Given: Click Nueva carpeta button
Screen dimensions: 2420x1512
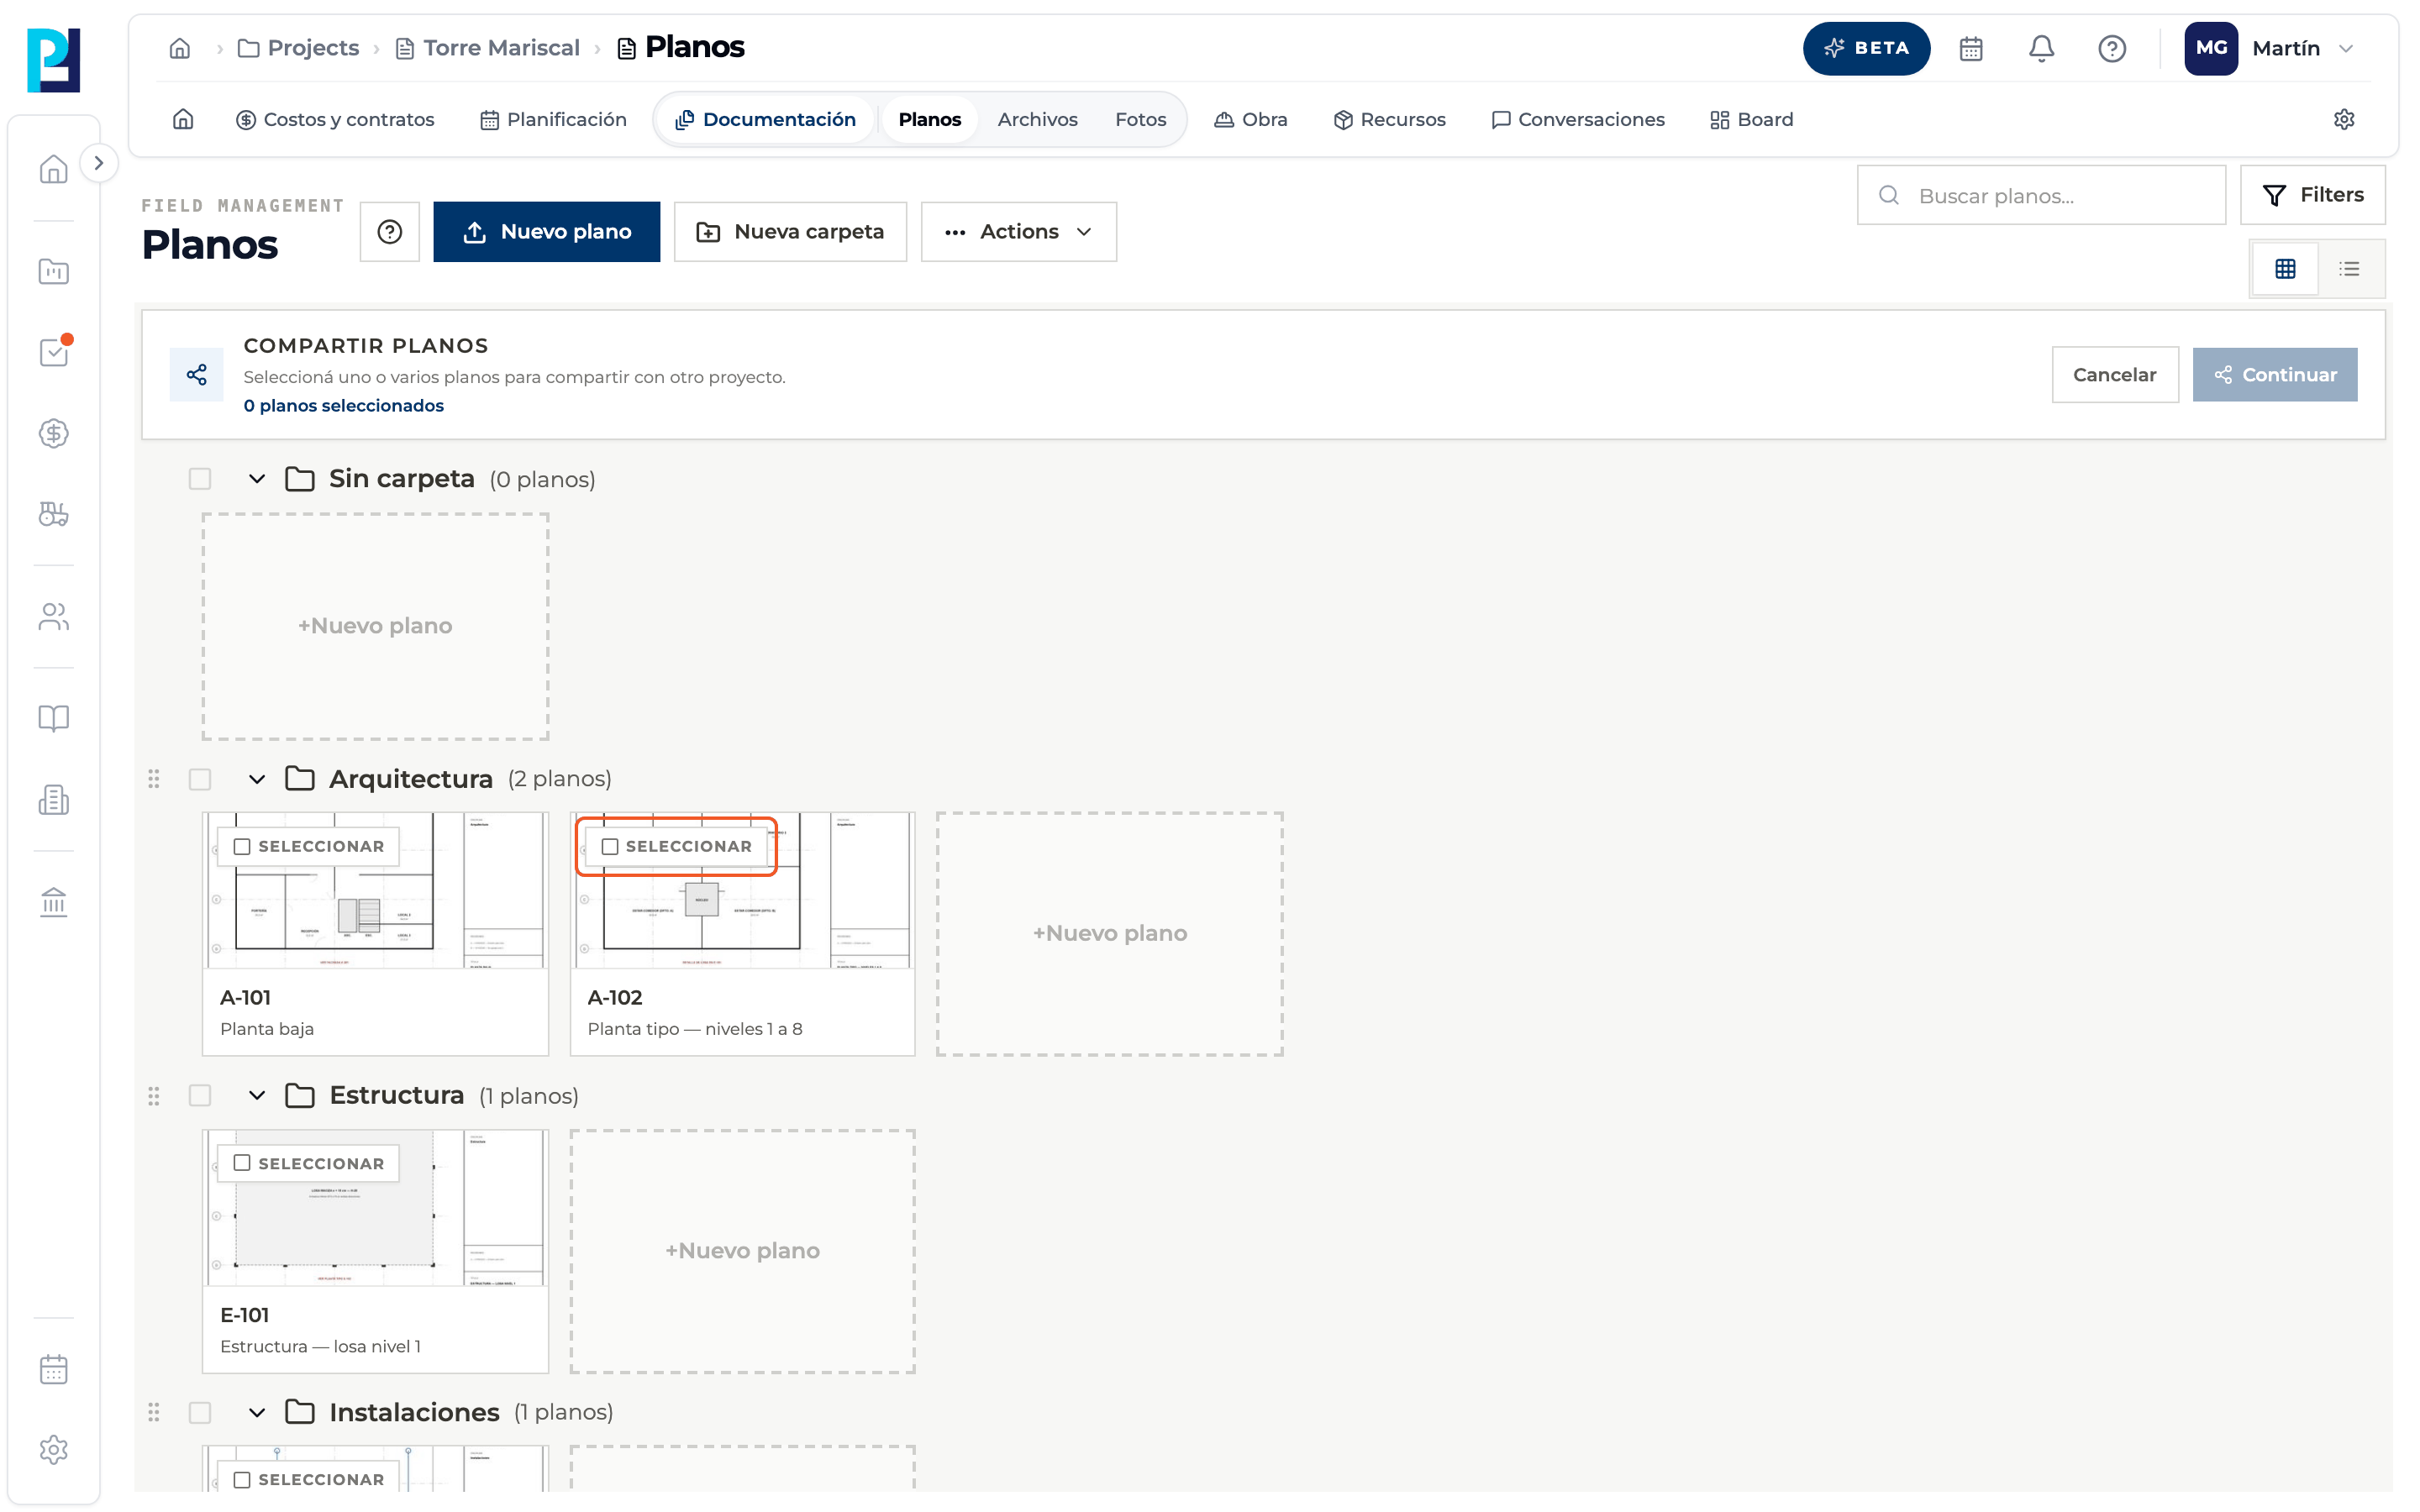Looking at the screenshot, I should coord(790,232).
